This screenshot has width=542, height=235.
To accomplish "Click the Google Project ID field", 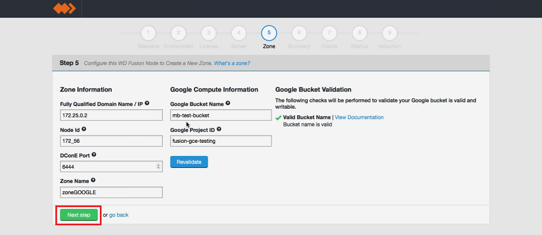I will 221,141.
